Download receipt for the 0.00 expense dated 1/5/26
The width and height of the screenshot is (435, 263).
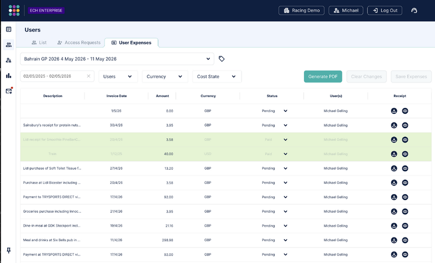[x=394, y=111]
